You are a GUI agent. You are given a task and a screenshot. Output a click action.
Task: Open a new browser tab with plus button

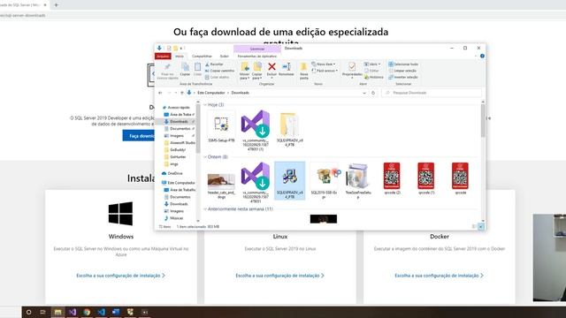pos(57,5)
